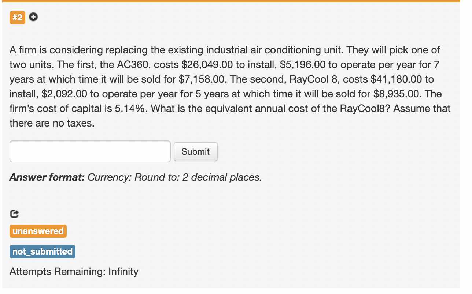Open the question details via the #2 badge

pyautogui.click(x=17, y=17)
